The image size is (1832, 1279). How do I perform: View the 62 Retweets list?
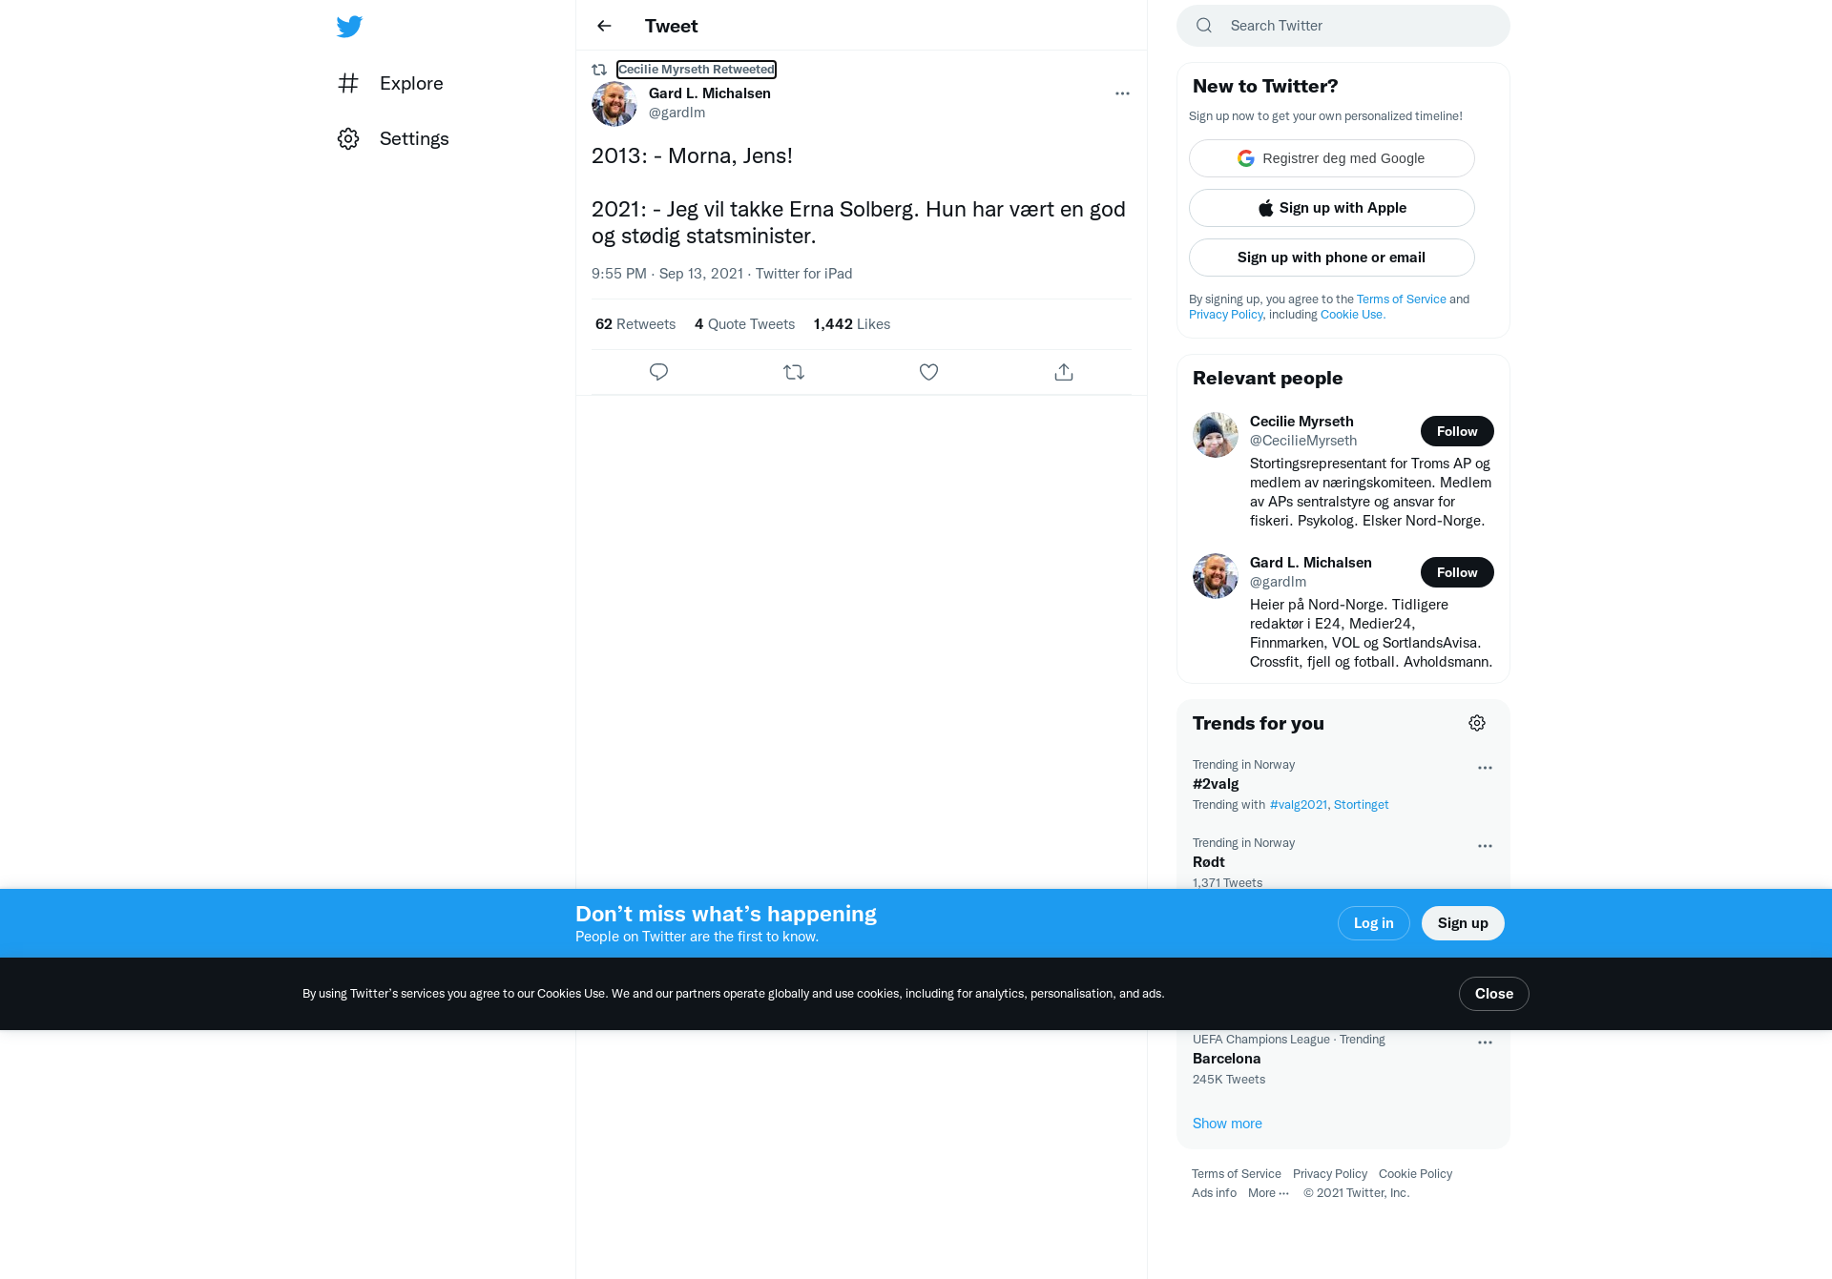click(635, 324)
